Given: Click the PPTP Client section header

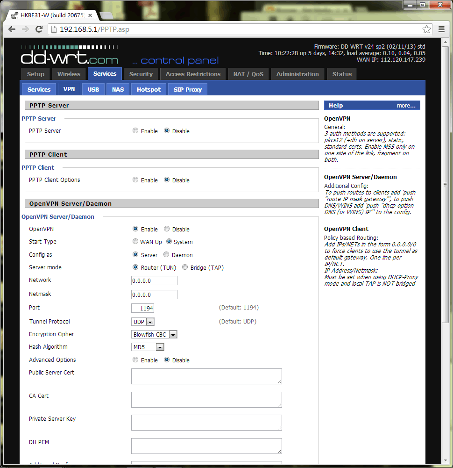Looking at the screenshot, I should 172,154.
